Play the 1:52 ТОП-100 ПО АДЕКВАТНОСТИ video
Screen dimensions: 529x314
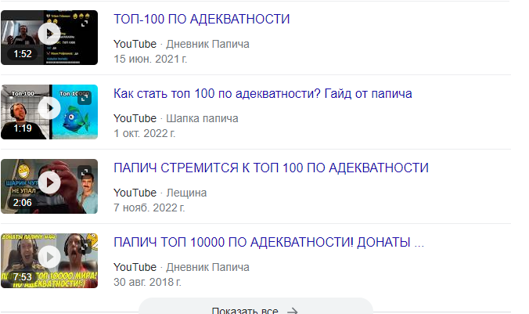pos(49,34)
